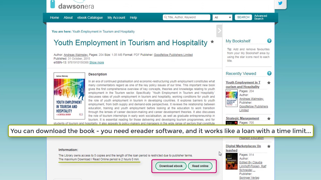Image resolution: width=321 pixels, height=180 pixels.
Task: Click the Twitter bird icon
Action: (x=280, y=3)
